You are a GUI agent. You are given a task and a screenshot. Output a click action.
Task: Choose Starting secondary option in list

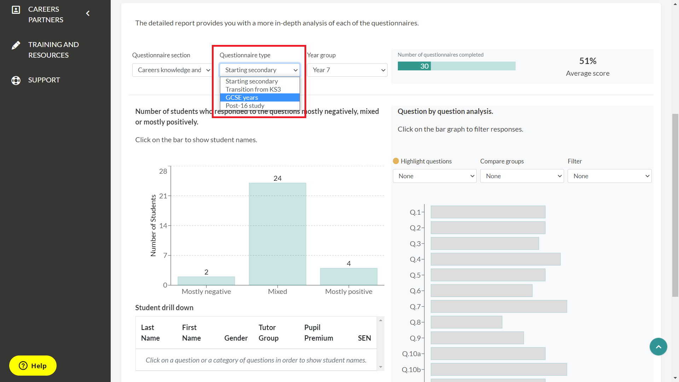260,81
